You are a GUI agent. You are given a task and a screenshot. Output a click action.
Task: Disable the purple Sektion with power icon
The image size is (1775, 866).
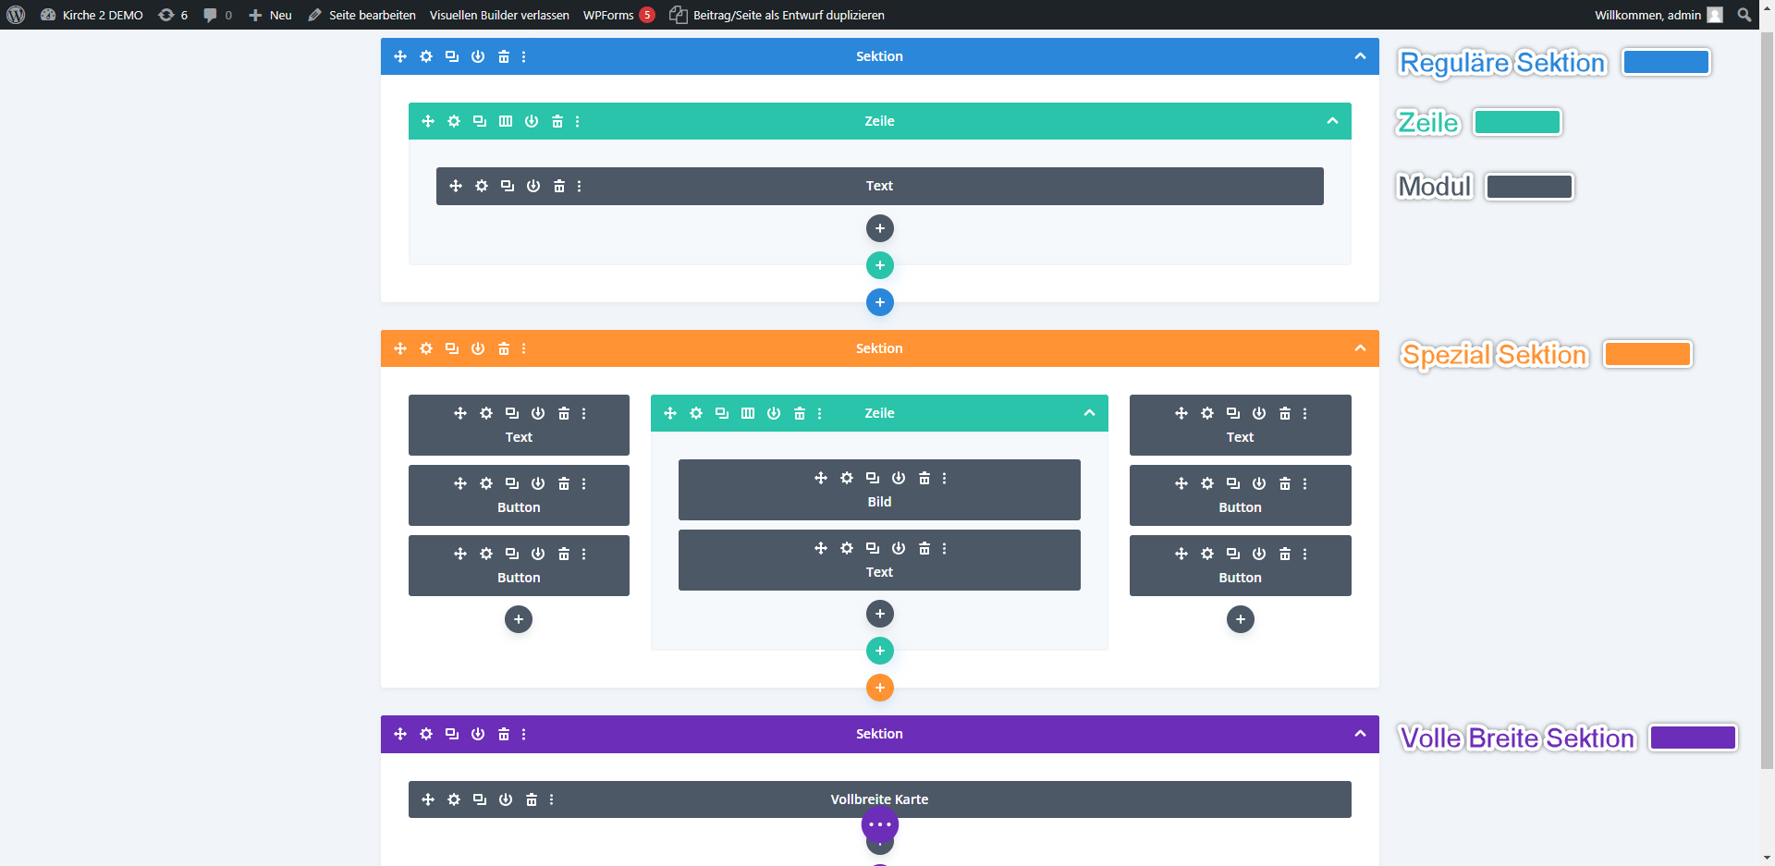click(x=478, y=734)
